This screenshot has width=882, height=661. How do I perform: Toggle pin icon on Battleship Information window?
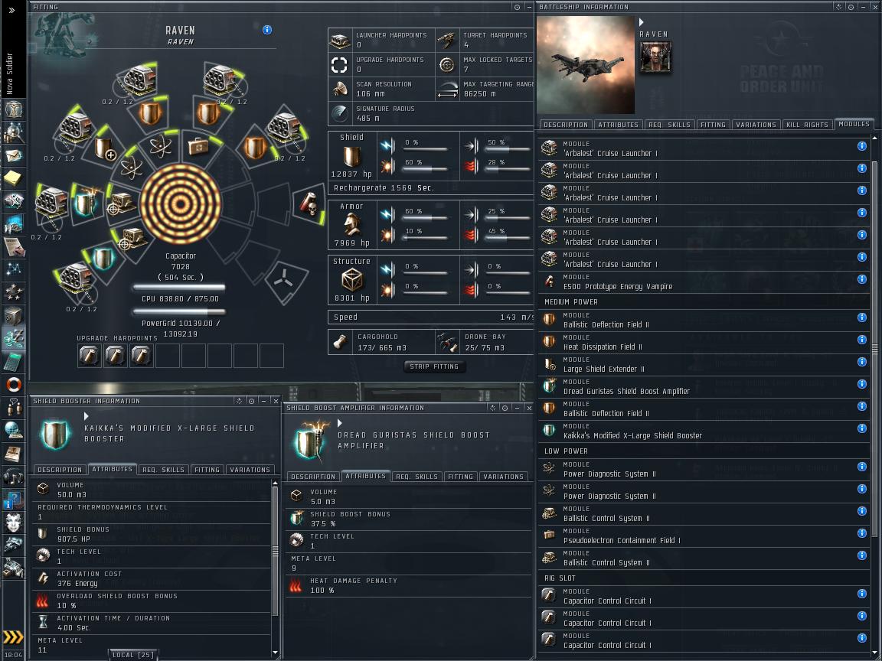click(x=851, y=7)
